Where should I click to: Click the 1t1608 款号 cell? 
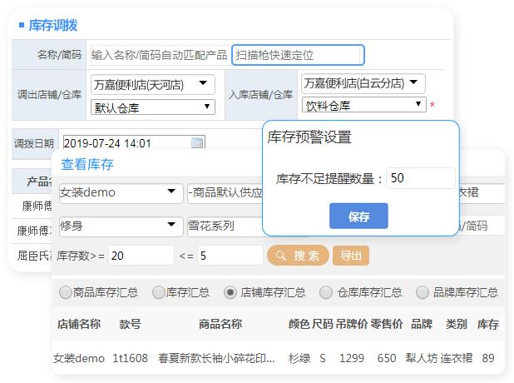point(130,358)
